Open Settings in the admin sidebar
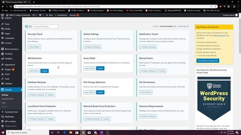The height and width of the screenshot is (135, 241). coord(8,84)
